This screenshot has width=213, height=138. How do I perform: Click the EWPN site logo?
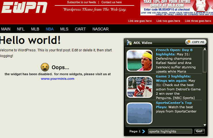(x=24, y=7)
